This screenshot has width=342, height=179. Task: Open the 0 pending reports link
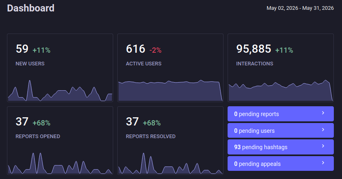280,114
